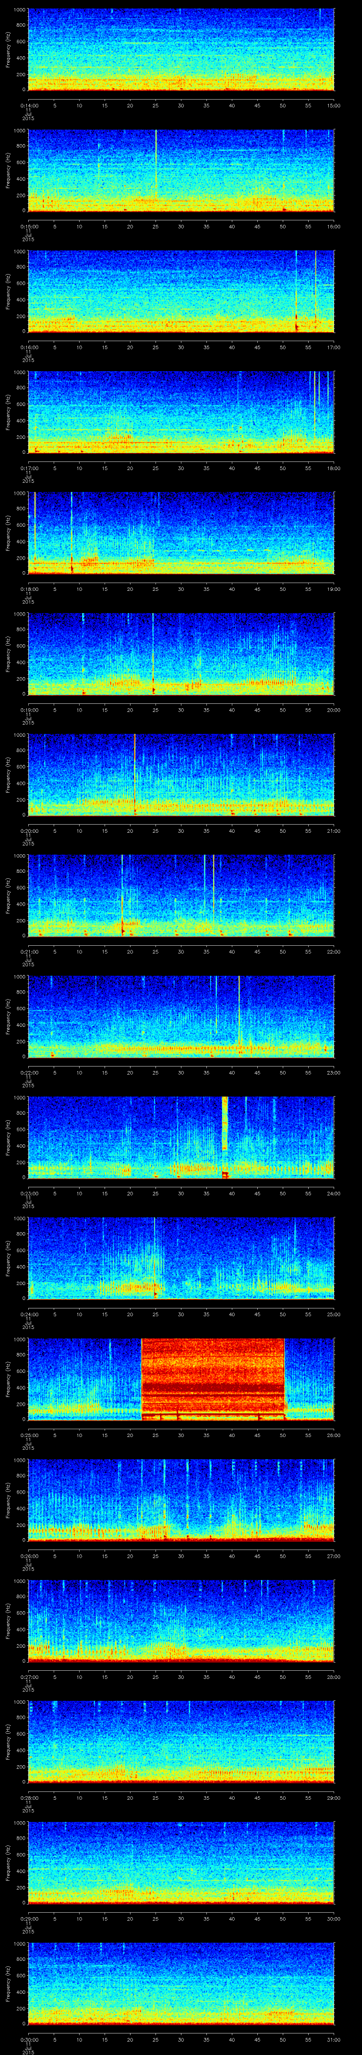This screenshot has height=2055, width=362.
Task: Click the 30-second tick label under 0:14:00 spectrogram
Action: click(181, 105)
